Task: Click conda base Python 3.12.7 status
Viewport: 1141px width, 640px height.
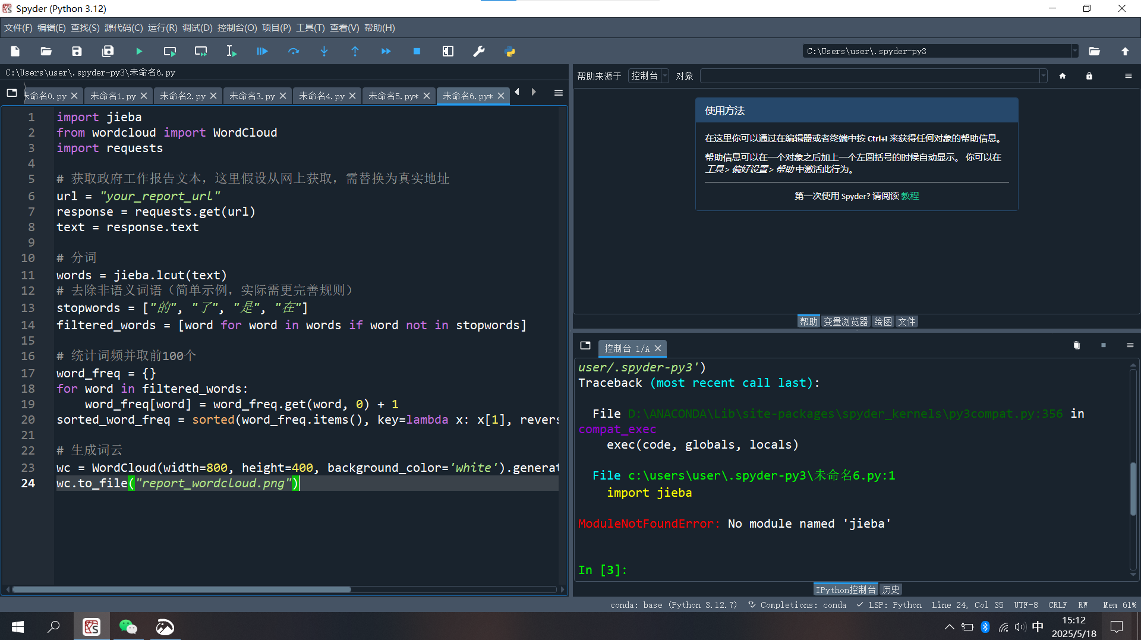Action: tap(673, 605)
